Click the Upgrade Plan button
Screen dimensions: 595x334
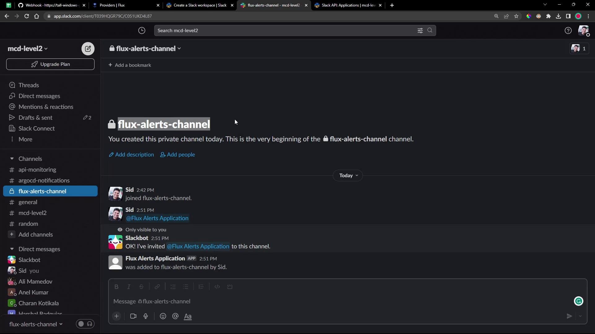pos(50,64)
